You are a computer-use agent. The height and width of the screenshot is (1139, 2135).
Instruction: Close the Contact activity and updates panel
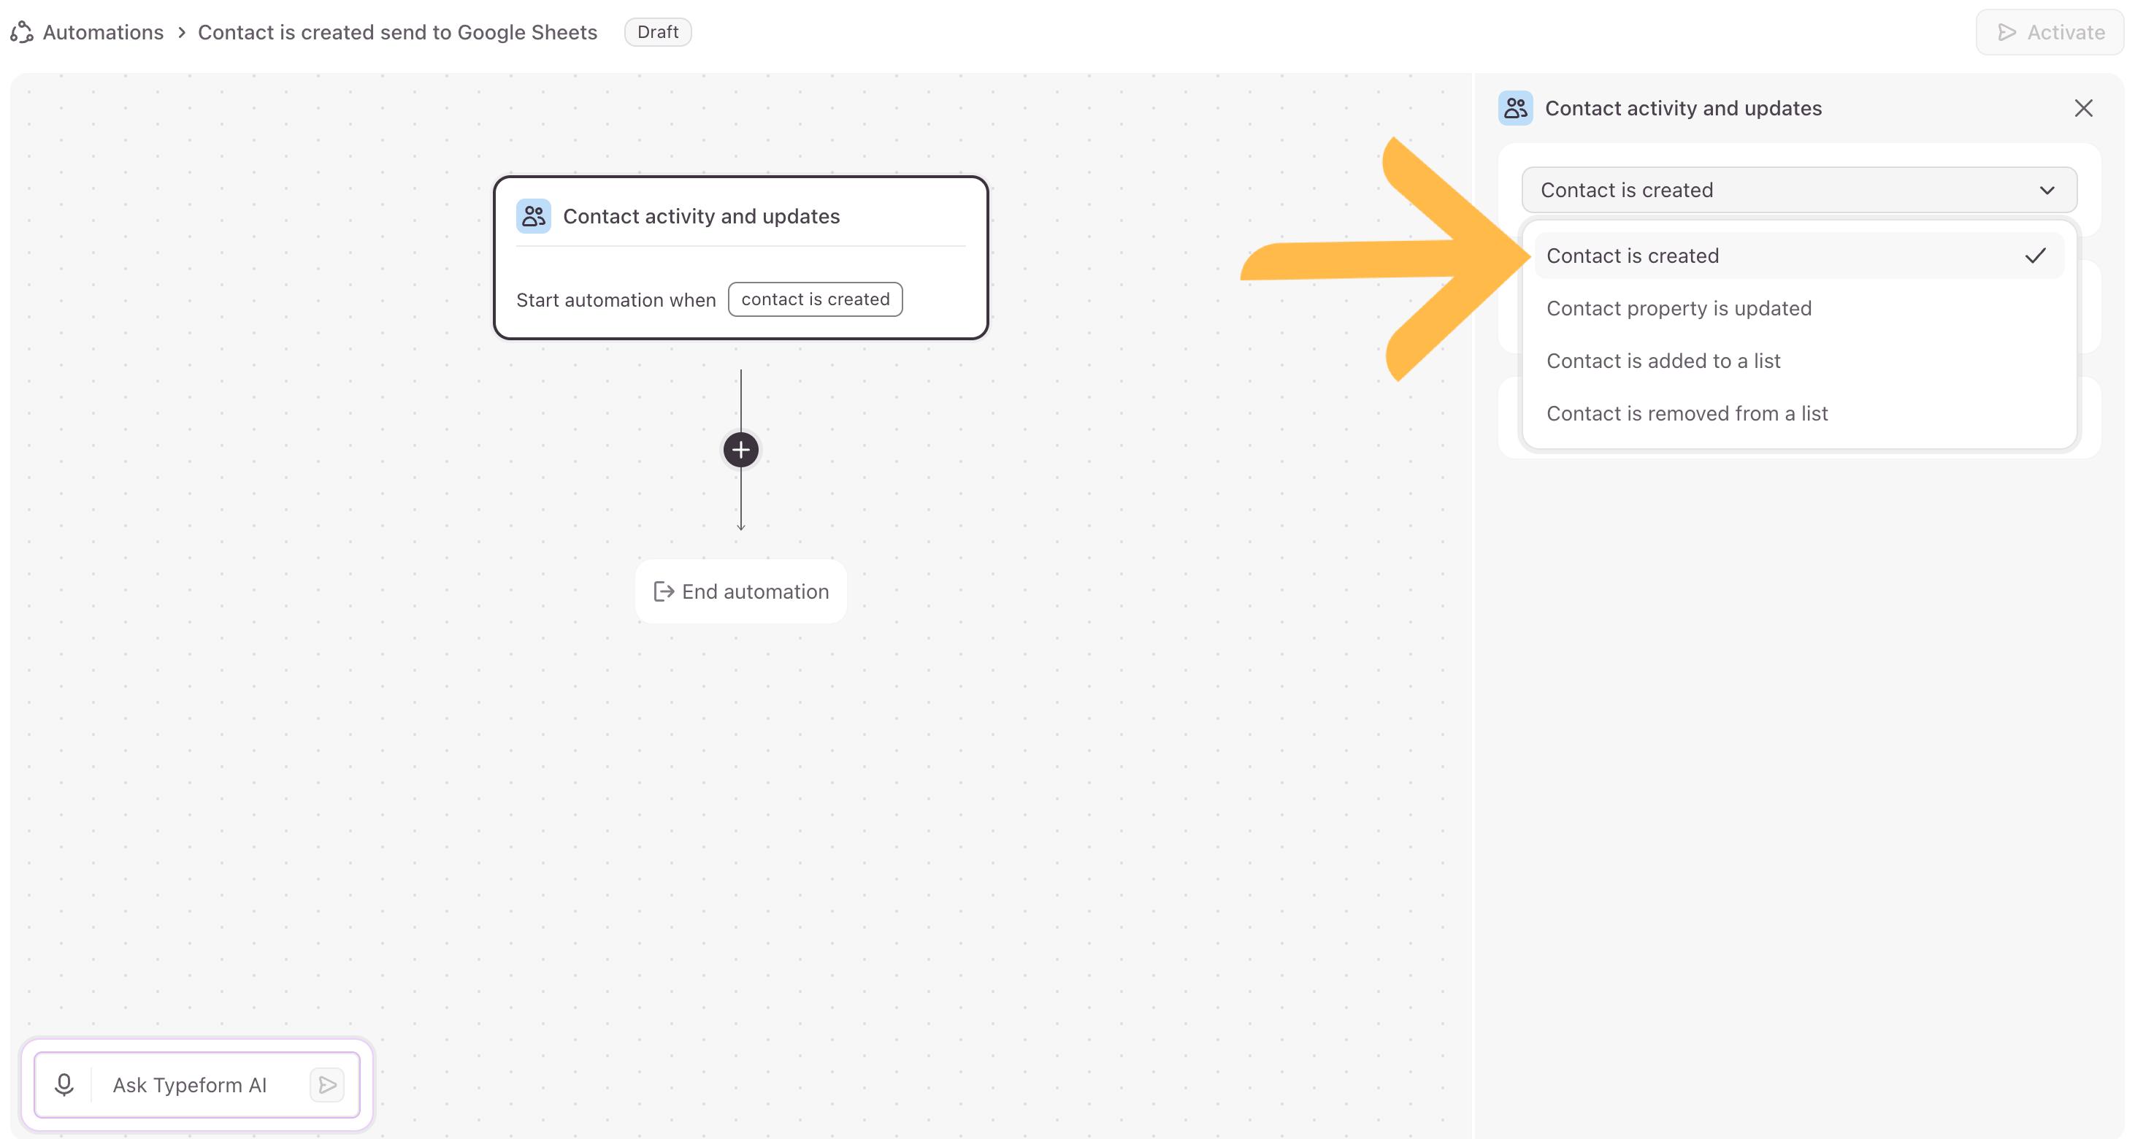2082,108
